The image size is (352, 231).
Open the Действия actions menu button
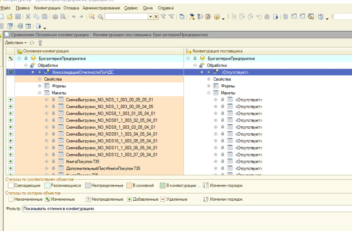coord(15,43)
